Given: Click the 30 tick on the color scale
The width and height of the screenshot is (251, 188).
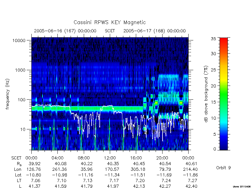Looking at the screenshot, I should coord(213,54).
